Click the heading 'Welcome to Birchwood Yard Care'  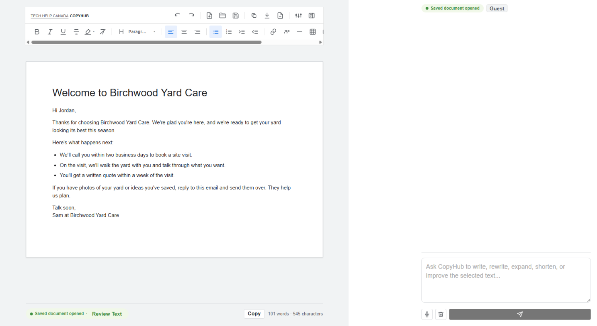click(130, 93)
